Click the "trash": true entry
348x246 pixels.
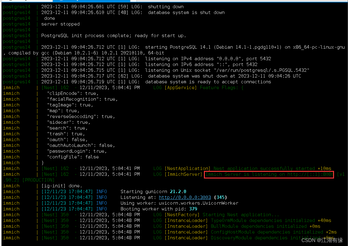(66, 134)
